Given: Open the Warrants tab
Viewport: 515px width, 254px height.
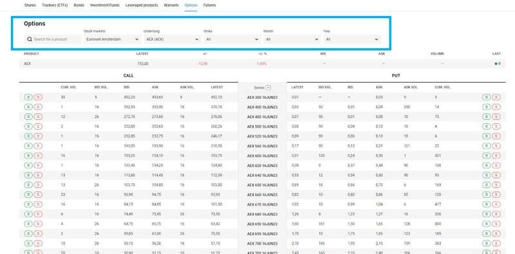Looking at the screenshot, I should tap(171, 5).
